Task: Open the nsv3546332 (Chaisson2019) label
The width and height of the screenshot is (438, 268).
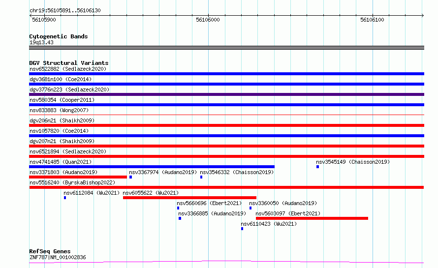Action: (237, 172)
